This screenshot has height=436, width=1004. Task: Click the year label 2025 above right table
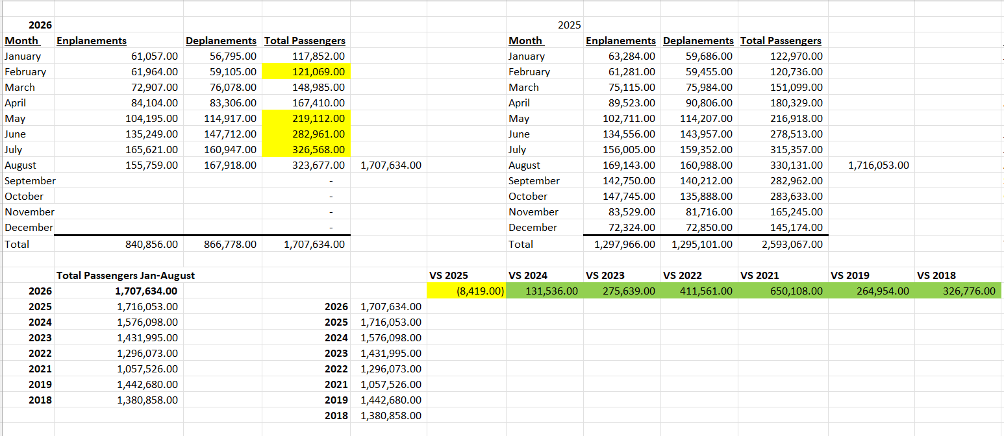tap(570, 25)
